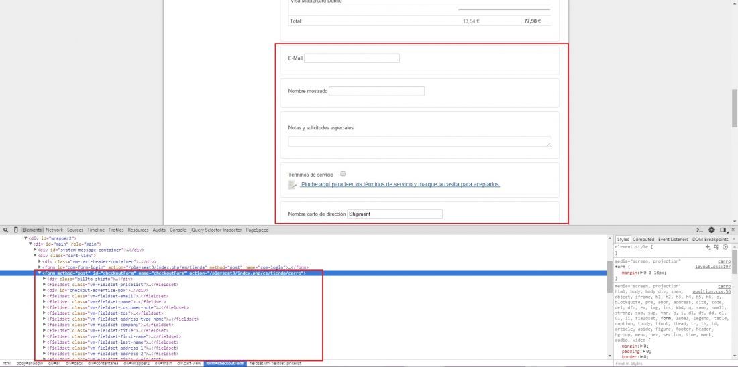
Task: Select div.cart-view breadcrumb
Action: click(x=189, y=364)
